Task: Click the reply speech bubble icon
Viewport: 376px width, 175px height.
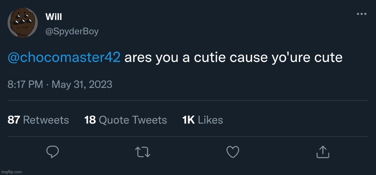Action: click(x=53, y=152)
